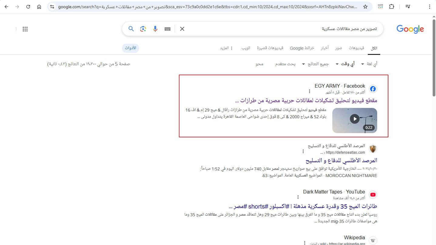Screen dimensions: 436x245
Task: Bookmark this page with the star icon
Action: click(x=365, y=7)
